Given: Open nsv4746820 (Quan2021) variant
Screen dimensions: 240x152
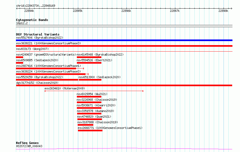Looking at the screenshot, I should pos(94,117).
